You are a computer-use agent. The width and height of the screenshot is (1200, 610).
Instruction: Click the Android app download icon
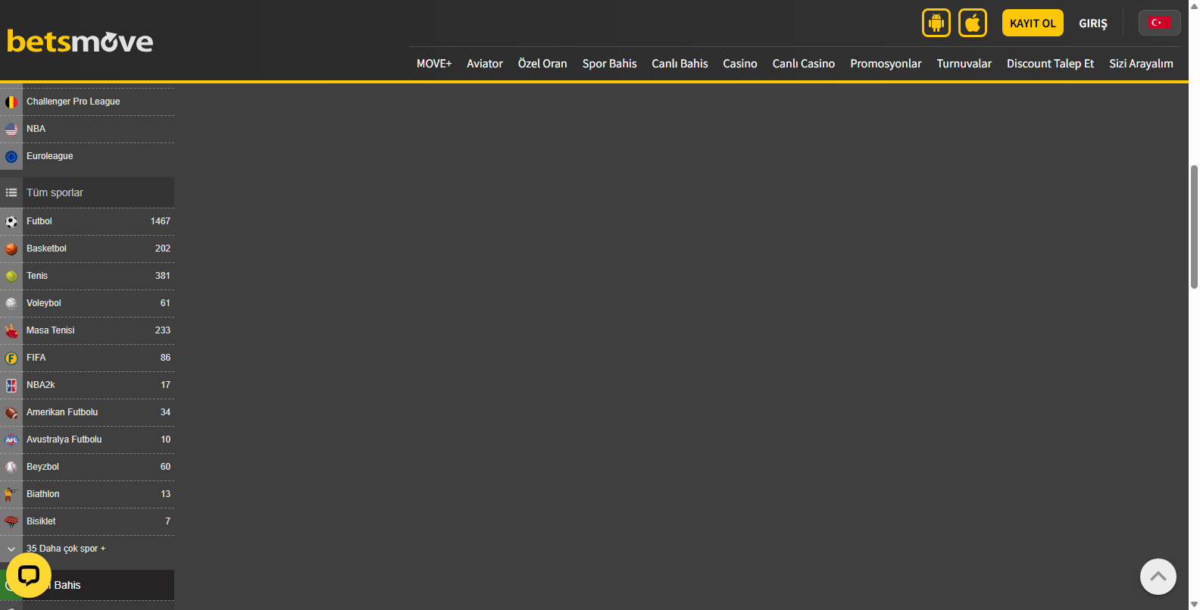(936, 23)
